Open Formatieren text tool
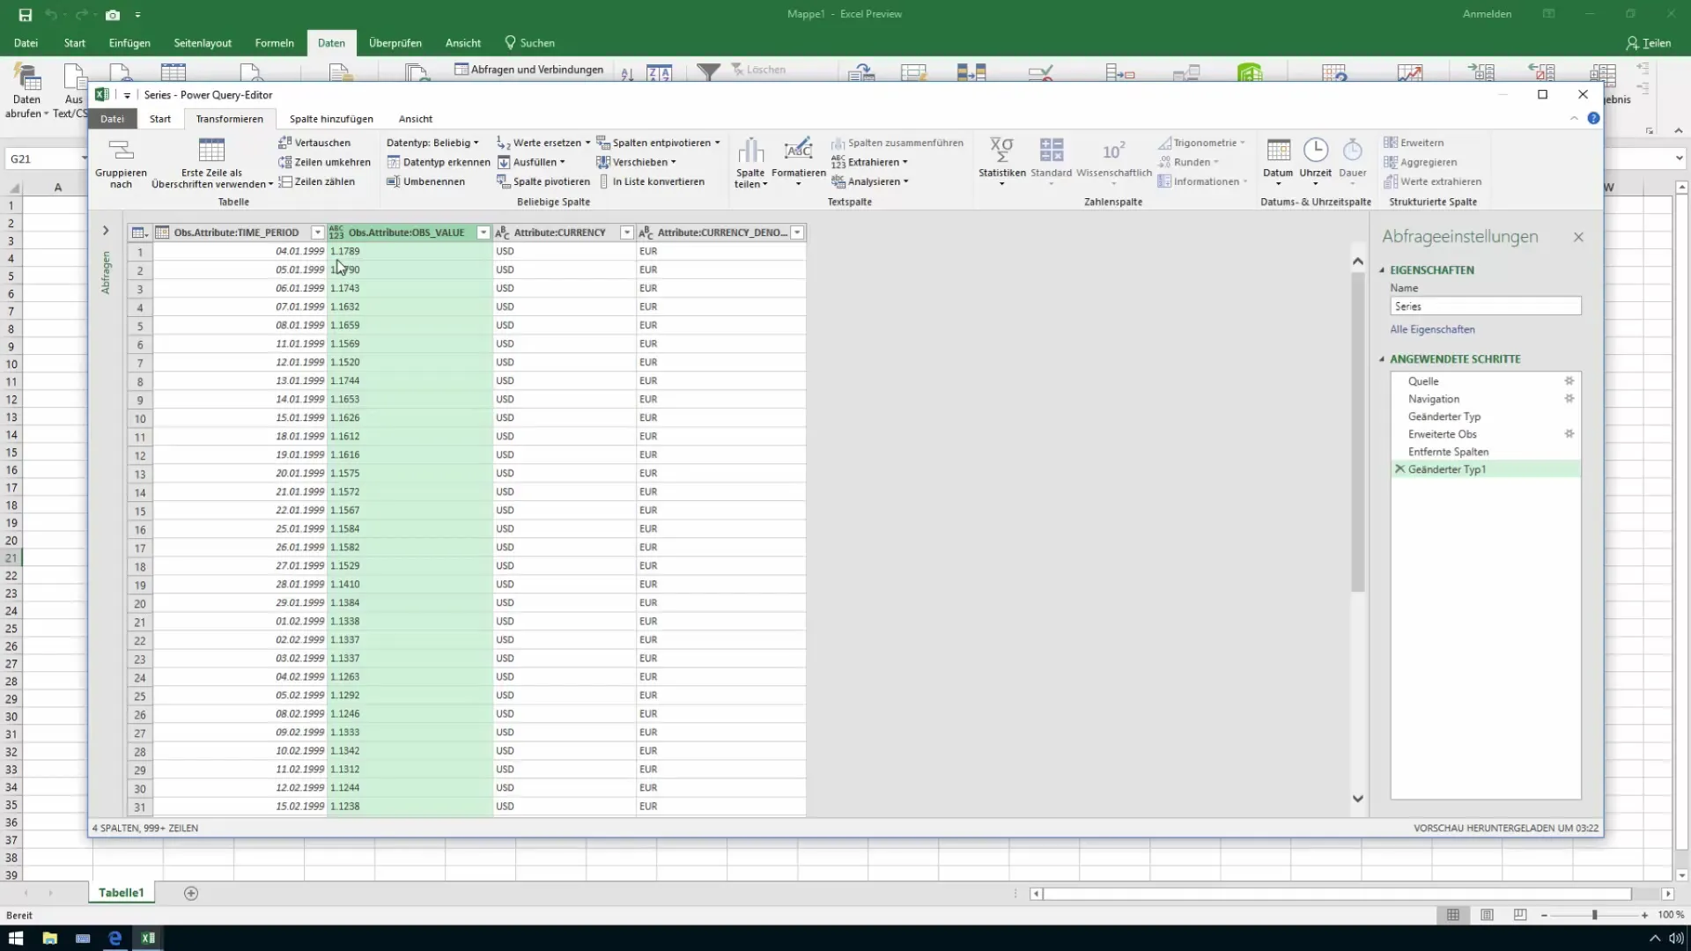Viewport: 1691px width, 951px height. [x=798, y=163]
